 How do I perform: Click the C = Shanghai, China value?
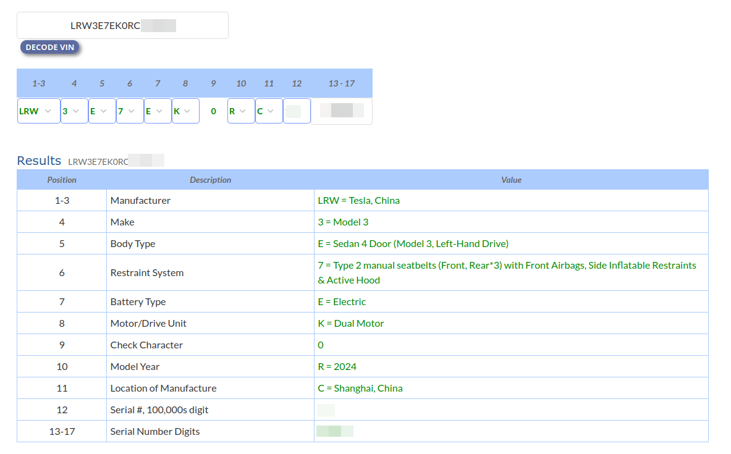click(x=360, y=388)
